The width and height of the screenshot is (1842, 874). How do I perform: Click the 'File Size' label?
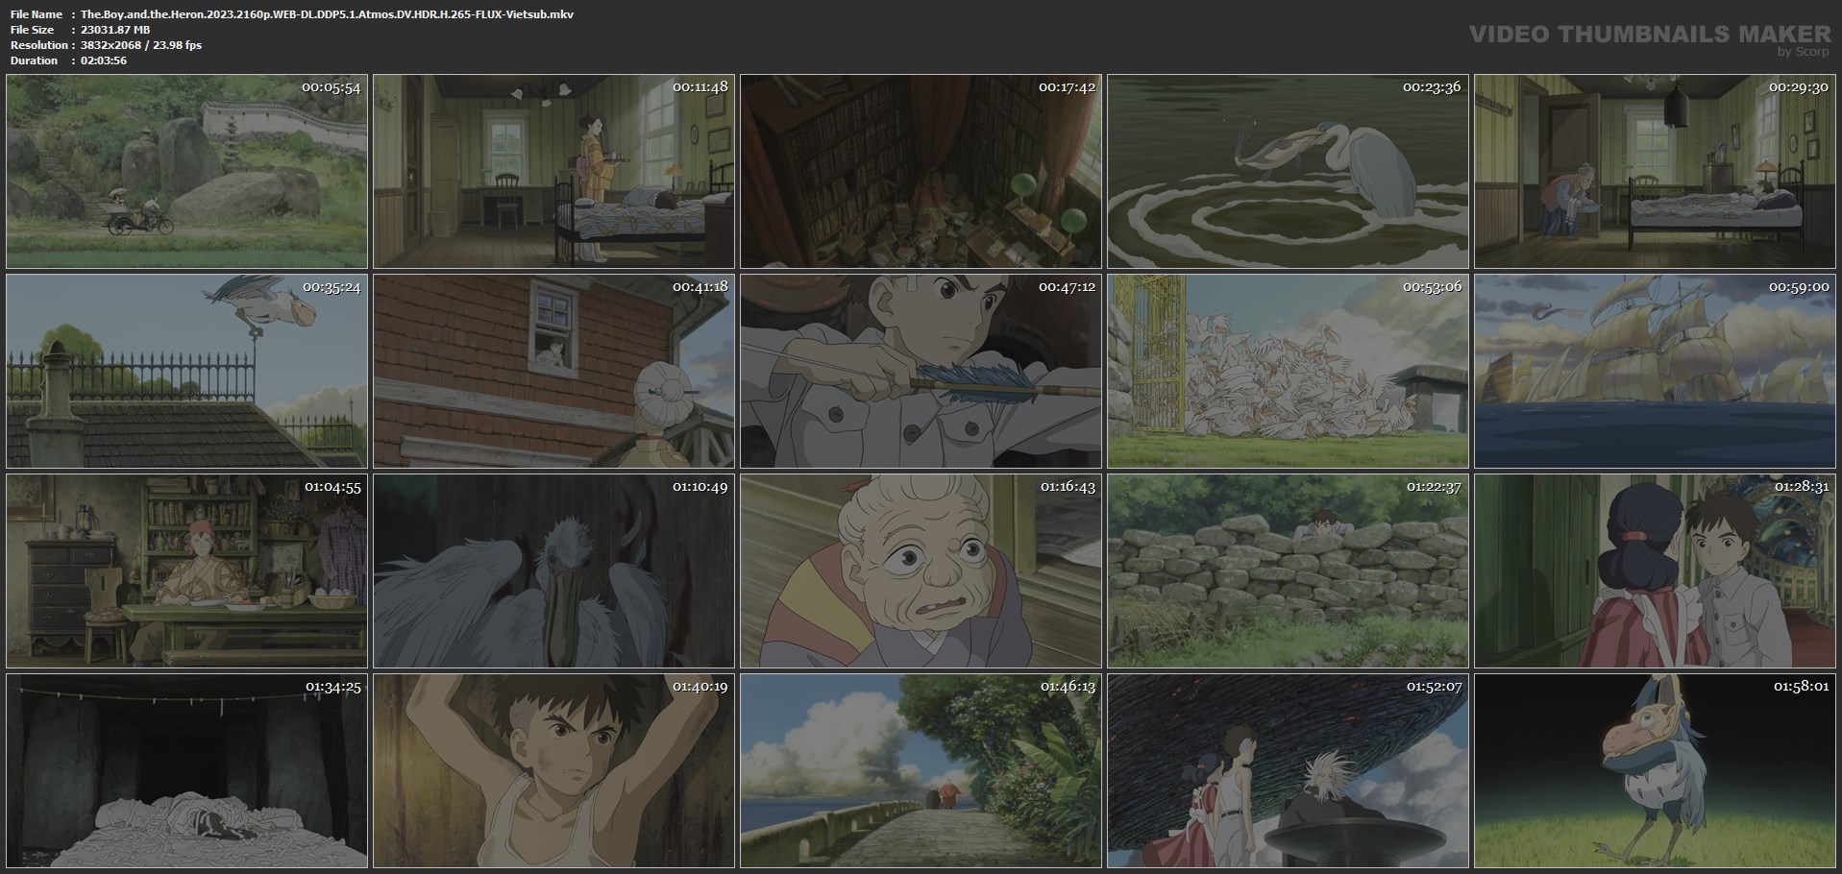pyautogui.click(x=32, y=30)
